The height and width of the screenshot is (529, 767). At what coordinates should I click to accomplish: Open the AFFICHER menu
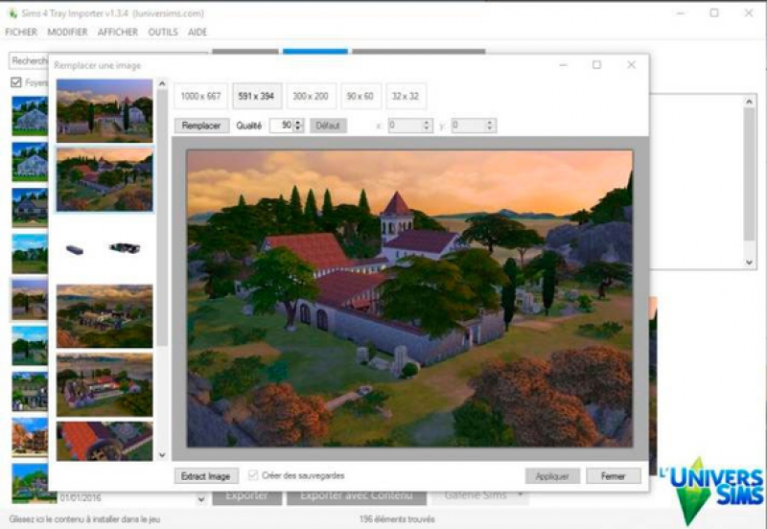(117, 32)
